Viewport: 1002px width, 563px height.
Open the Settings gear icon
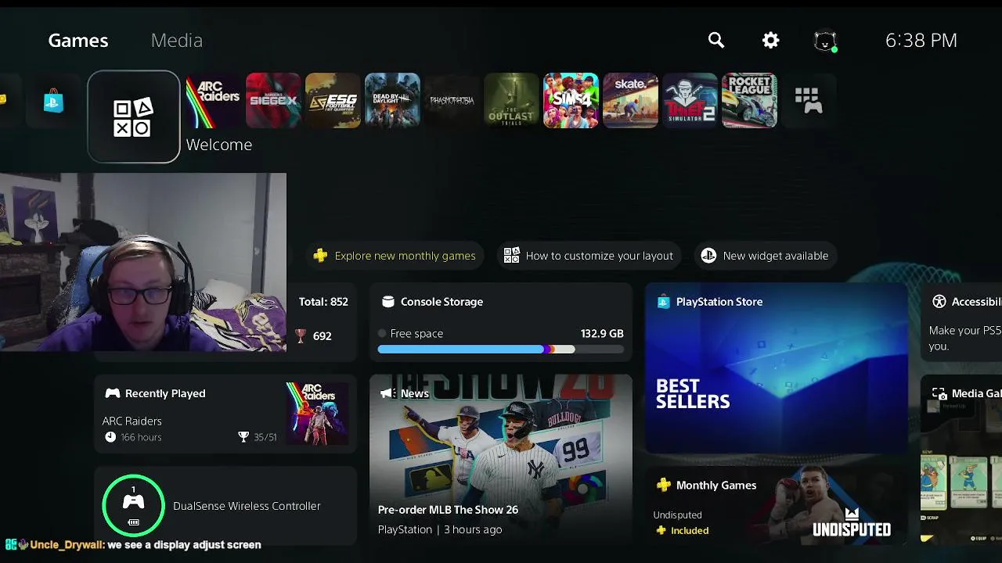[x=771, y=40]
